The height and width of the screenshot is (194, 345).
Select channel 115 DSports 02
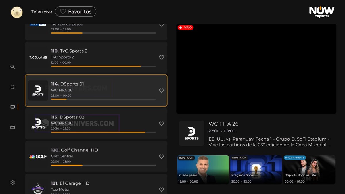96,124
